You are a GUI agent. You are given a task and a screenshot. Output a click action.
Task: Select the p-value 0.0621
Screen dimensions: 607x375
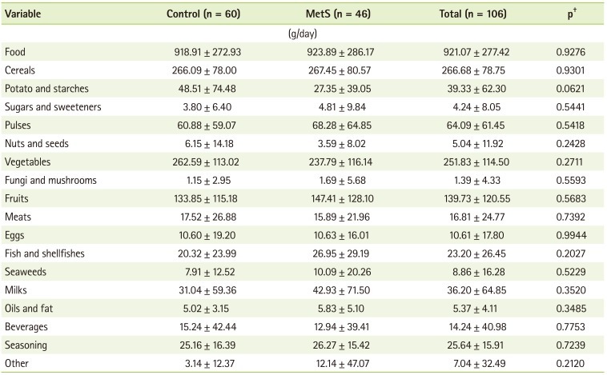[569, 89]
